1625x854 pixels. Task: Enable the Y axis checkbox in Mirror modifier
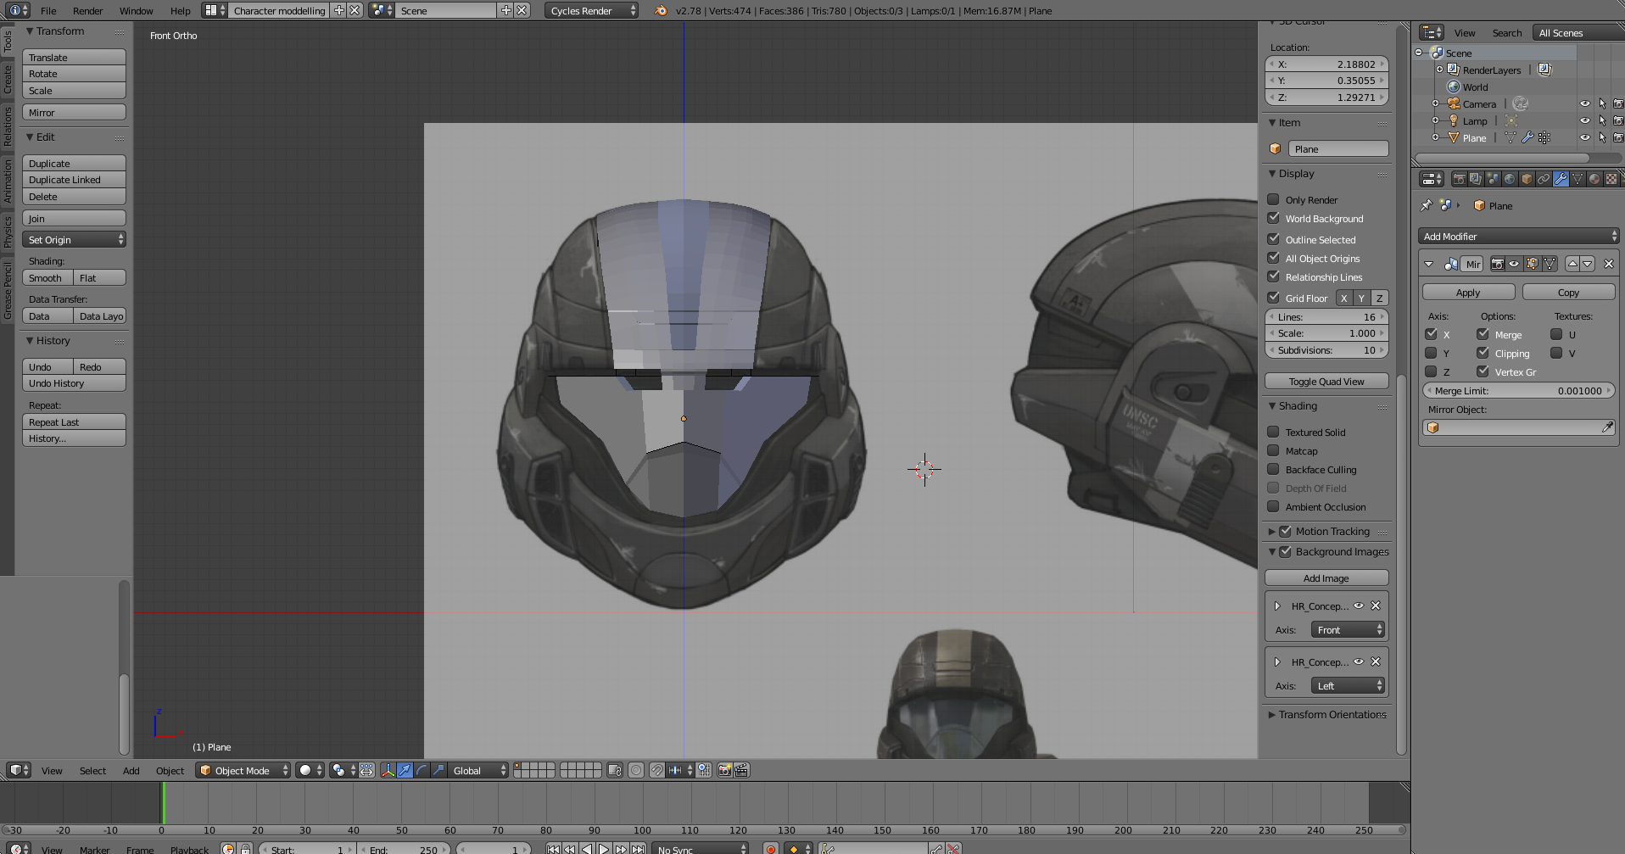coord(1431,353)
